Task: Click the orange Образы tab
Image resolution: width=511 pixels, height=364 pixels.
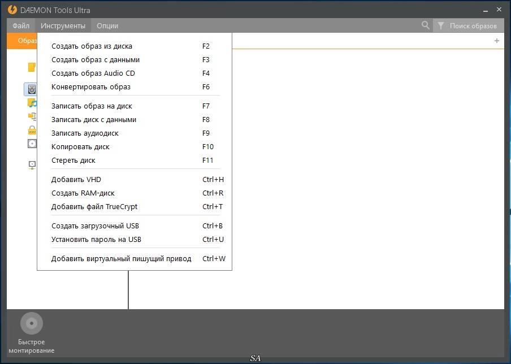Action: 22,41
